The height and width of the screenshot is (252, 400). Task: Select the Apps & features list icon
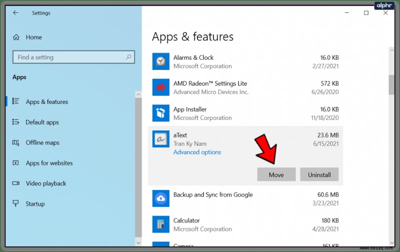point(16,101)
